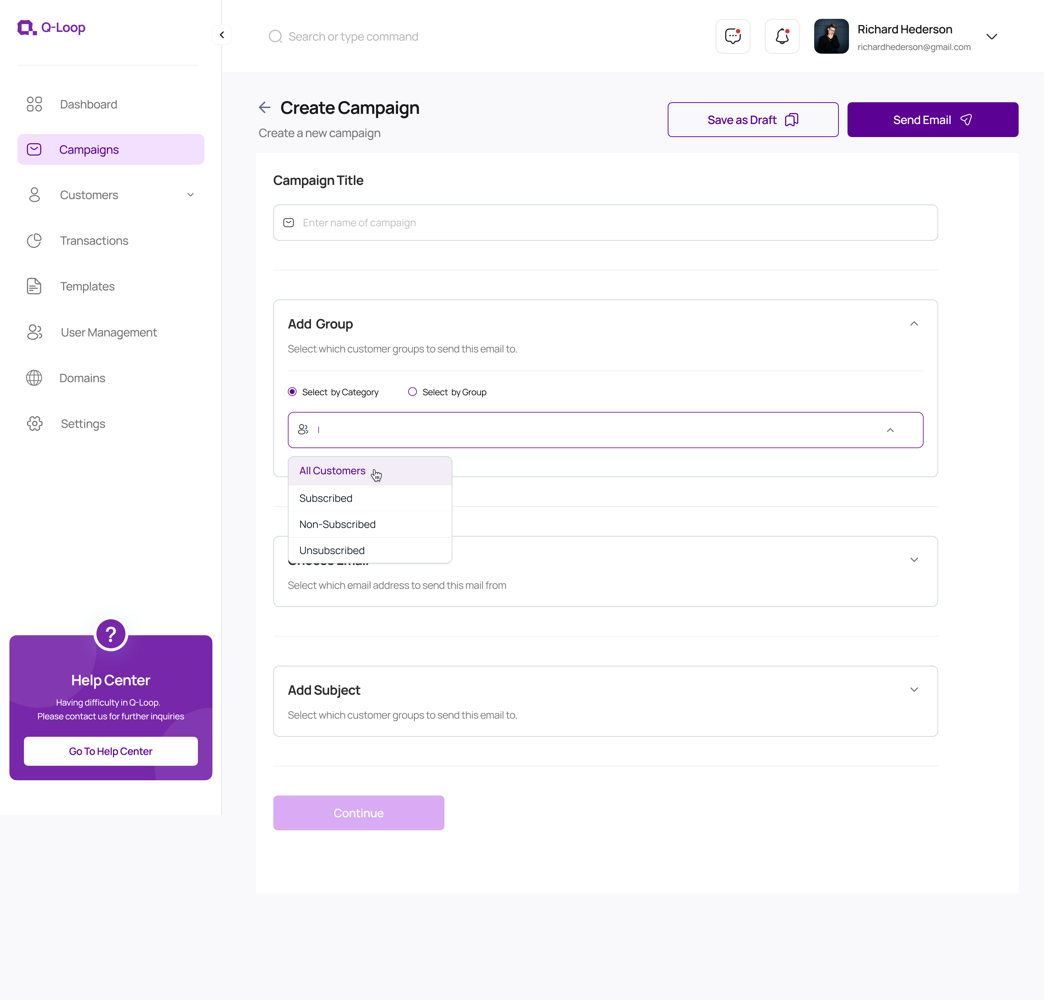
Task: Expand the Customers submenu chevron
Action: coord(190,194)
